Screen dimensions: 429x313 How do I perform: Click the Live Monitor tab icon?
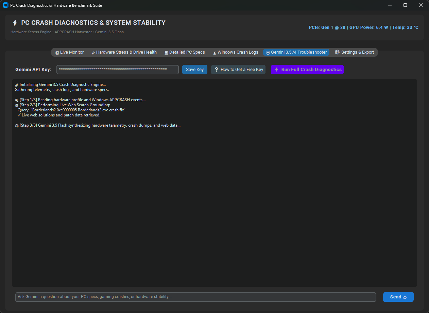click(x=57, y=53)
